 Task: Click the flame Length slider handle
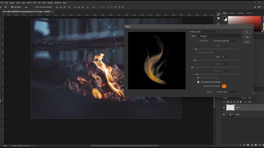[x=196, y=49]
